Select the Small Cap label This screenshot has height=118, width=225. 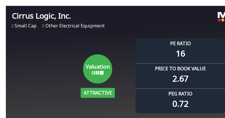pos(25,26)
